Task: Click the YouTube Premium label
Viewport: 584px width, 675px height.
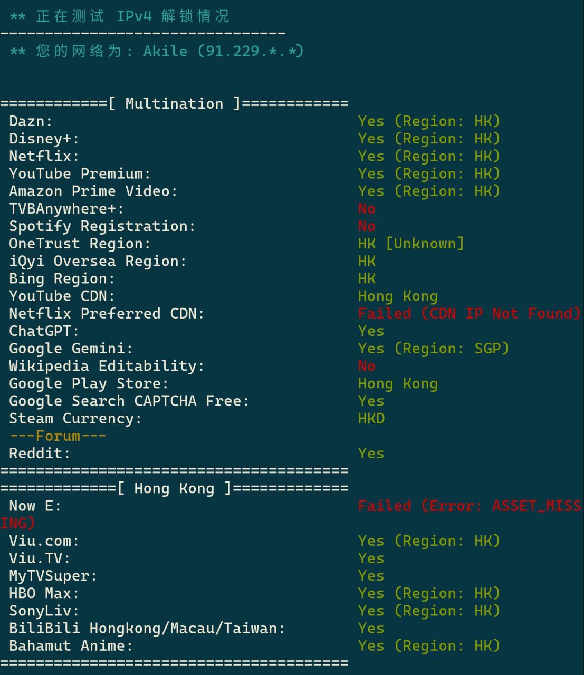Action: point(80,174)
